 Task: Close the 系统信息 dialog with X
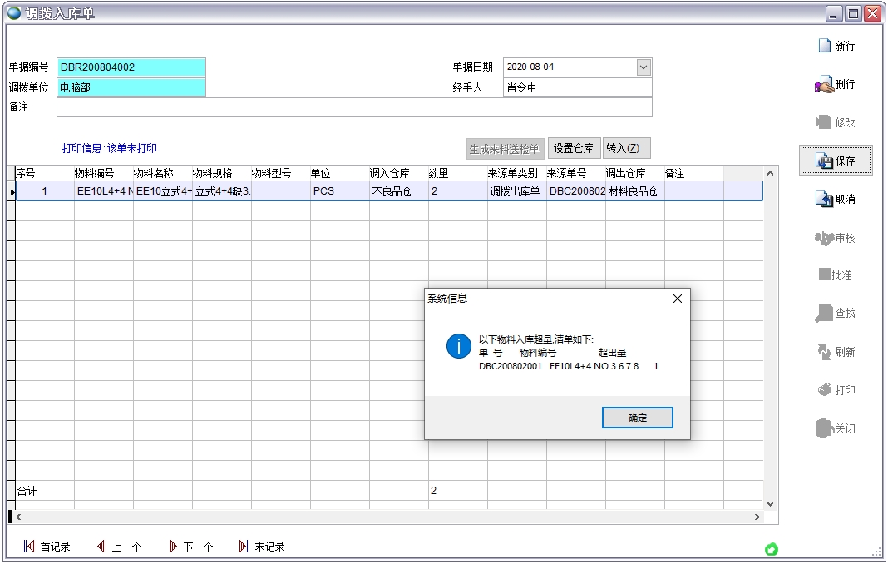(677, 299)
